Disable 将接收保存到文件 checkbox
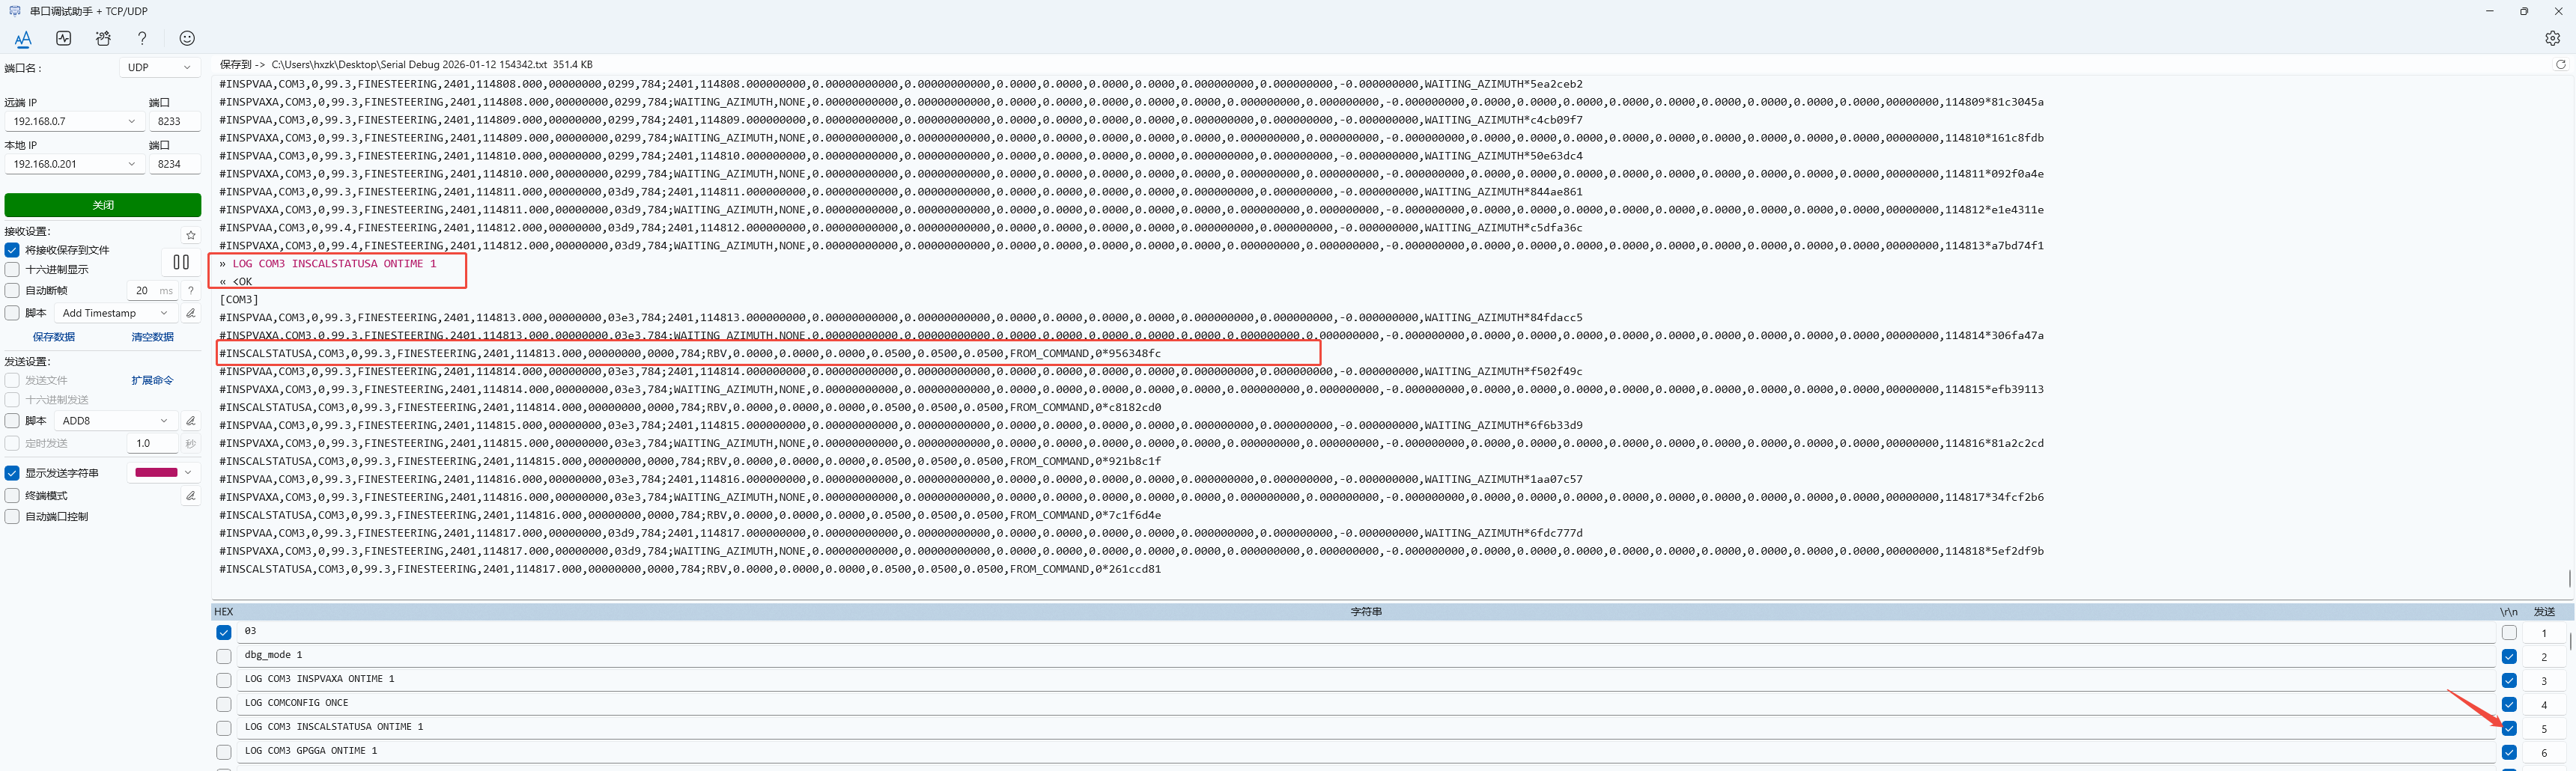 pyautogui.click(x=13, y=250)
